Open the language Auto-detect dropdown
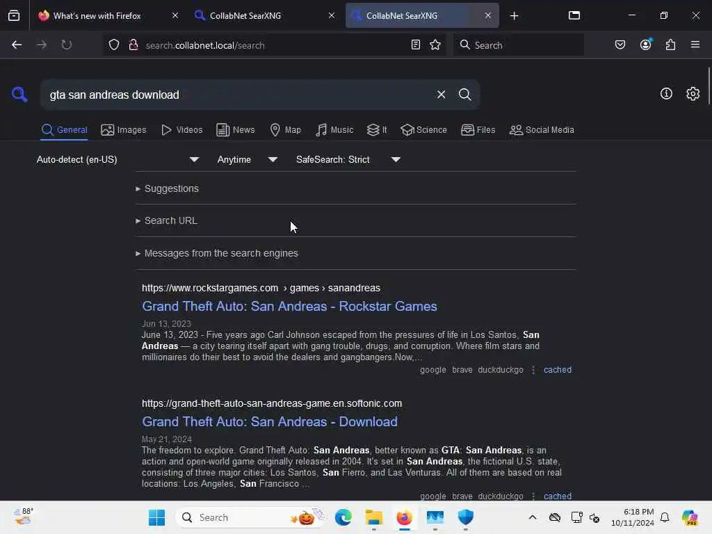Viewport: 712px width, 534px height. (x=118, y=159)
